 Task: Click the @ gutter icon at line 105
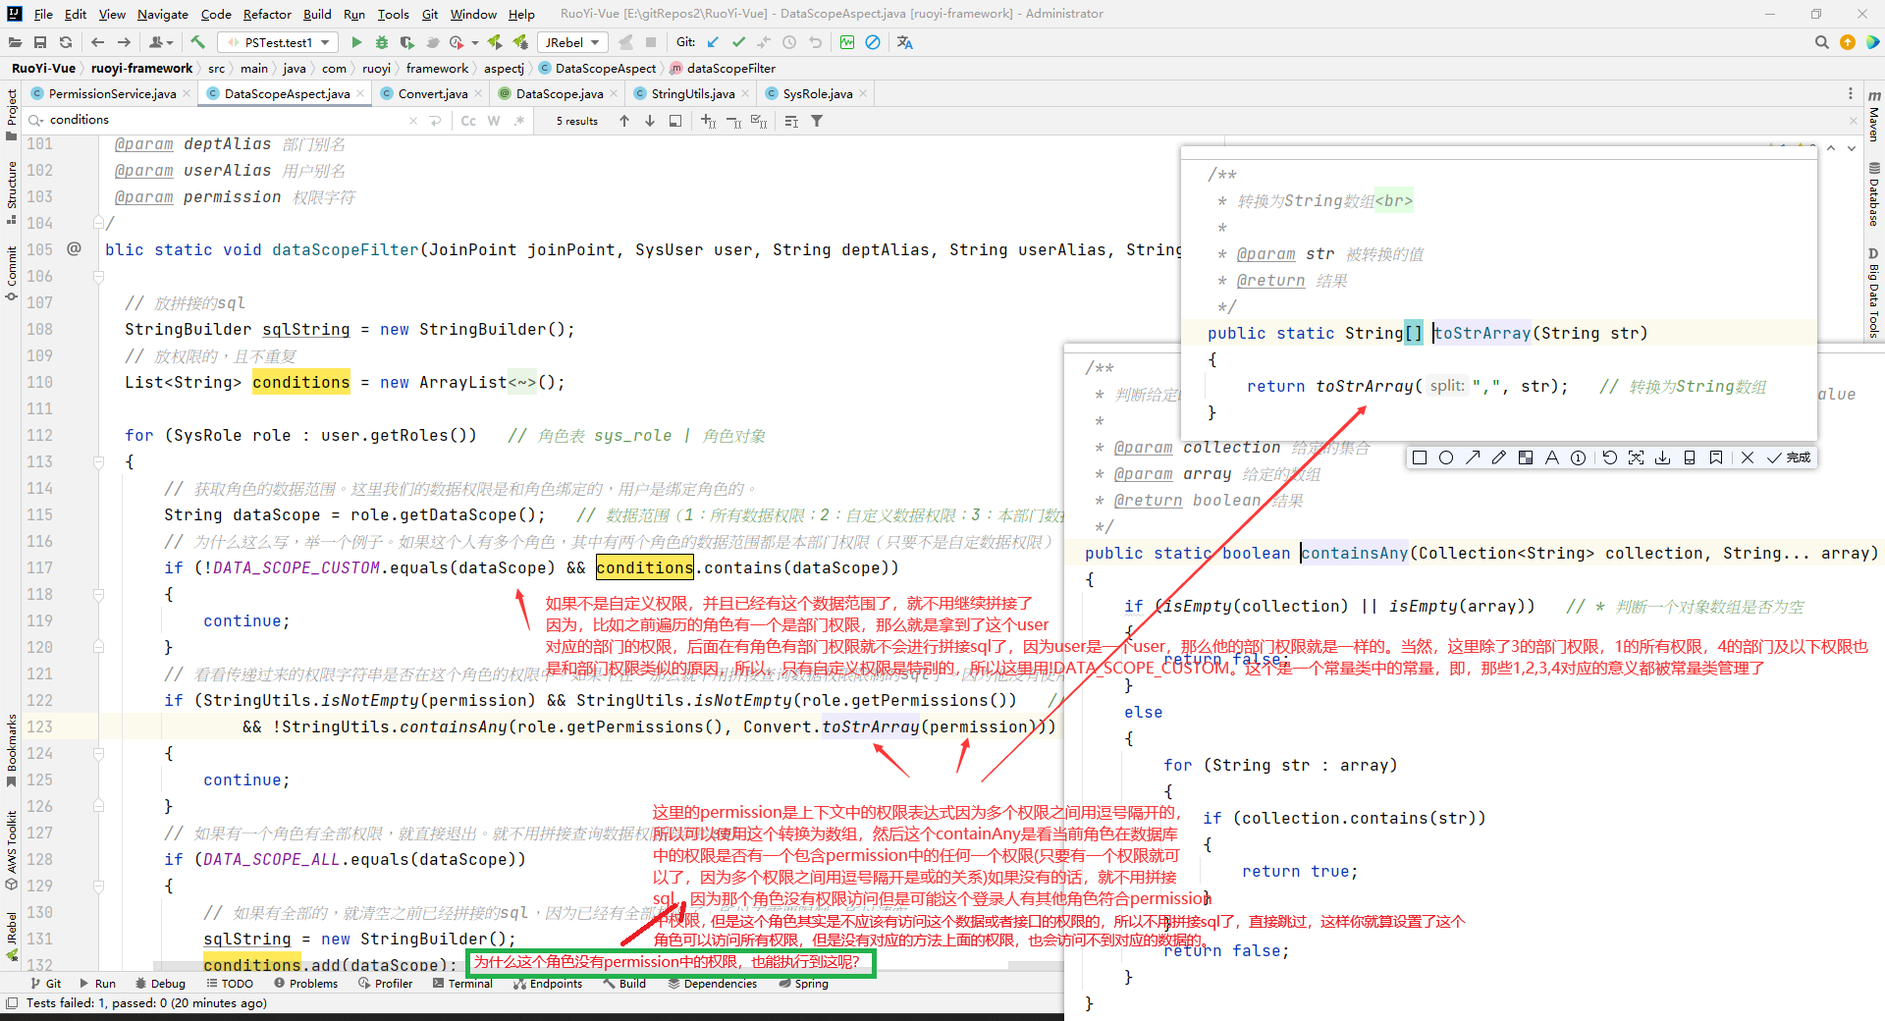(75, 249)
